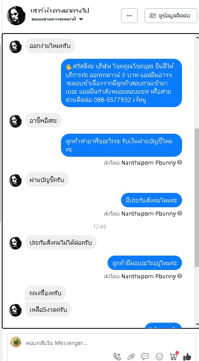This screenshot has width=199, height=361.
Task: Send a thumbs-up like
Action: coord(187,356)
